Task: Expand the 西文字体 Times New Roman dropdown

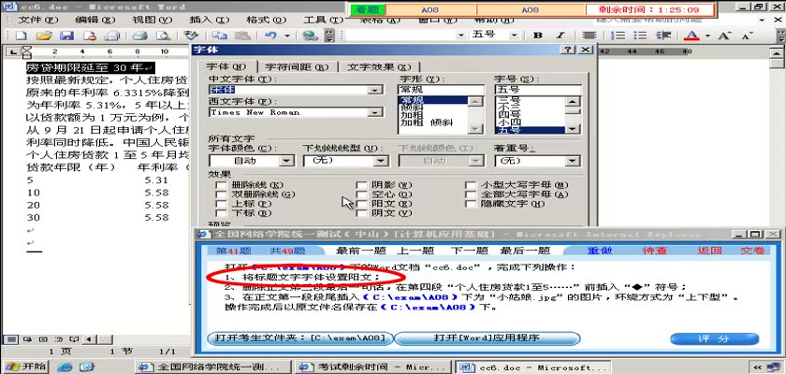Action: pos(374,112)
